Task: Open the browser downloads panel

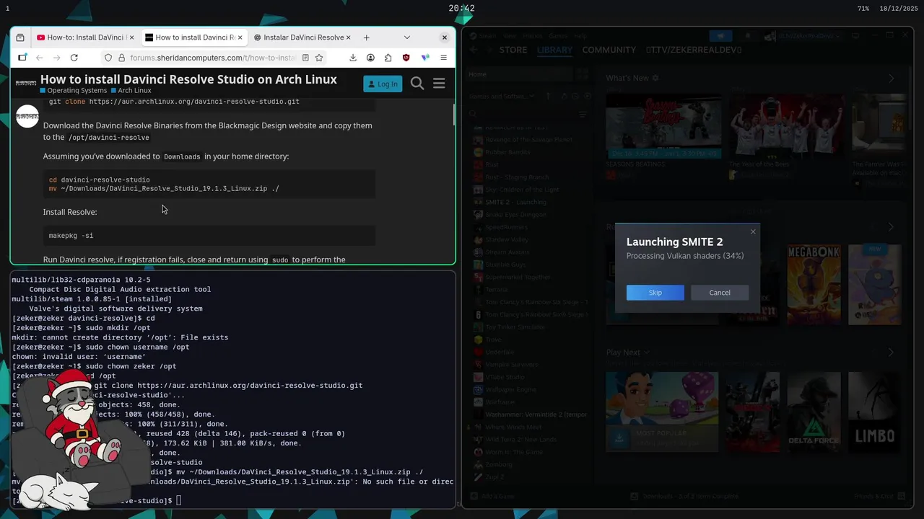Action: pos(353,58)
